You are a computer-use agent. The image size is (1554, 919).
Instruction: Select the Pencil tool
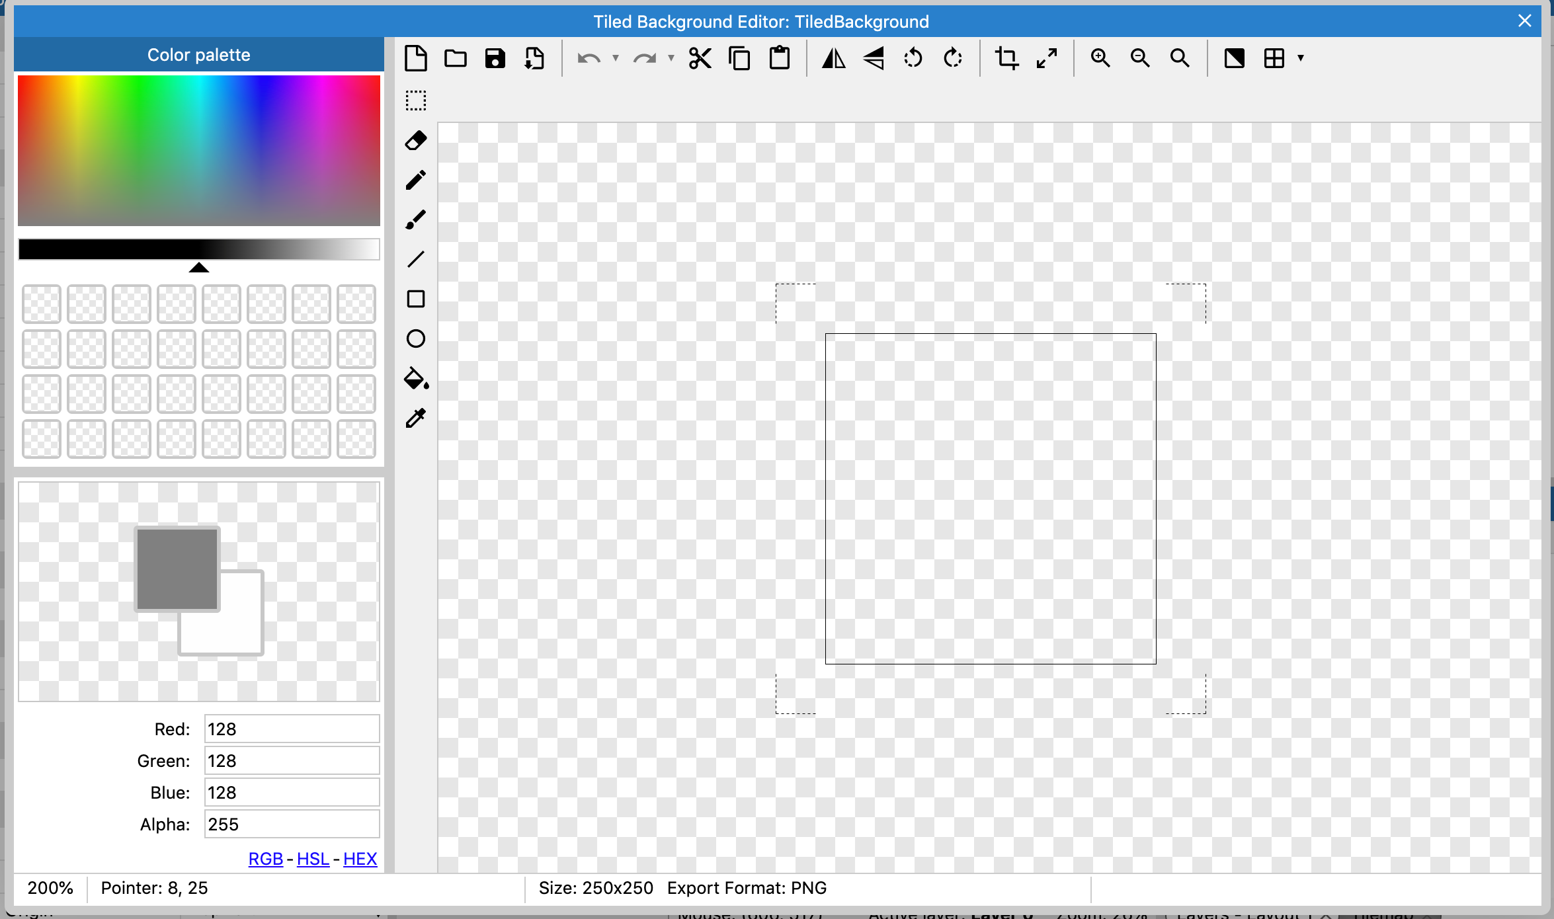click(416, 180)
